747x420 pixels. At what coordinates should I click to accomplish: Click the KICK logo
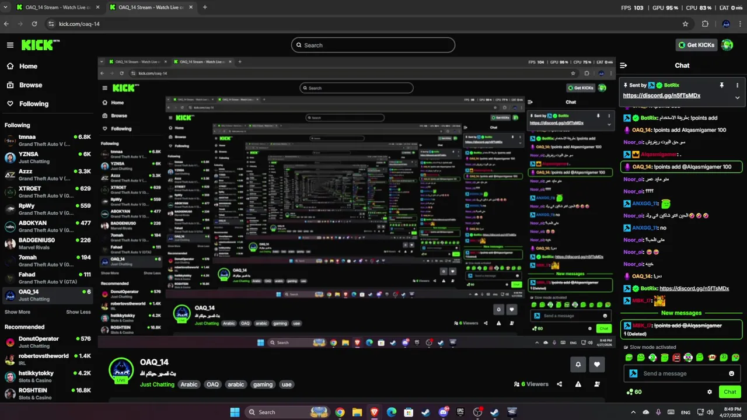point(40,45)
